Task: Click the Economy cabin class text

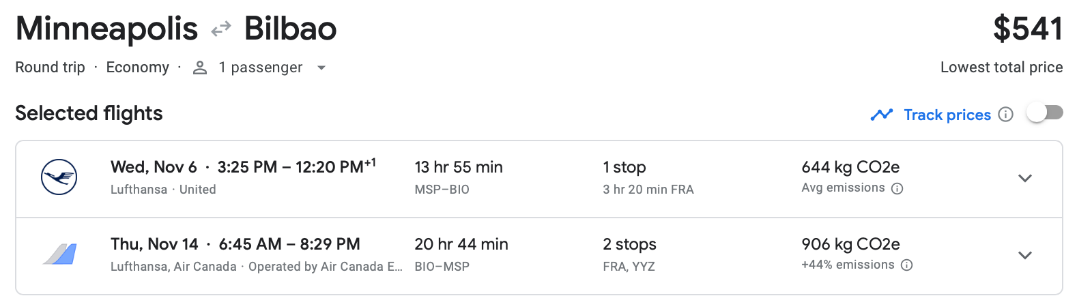Action: tap(137, 68)
